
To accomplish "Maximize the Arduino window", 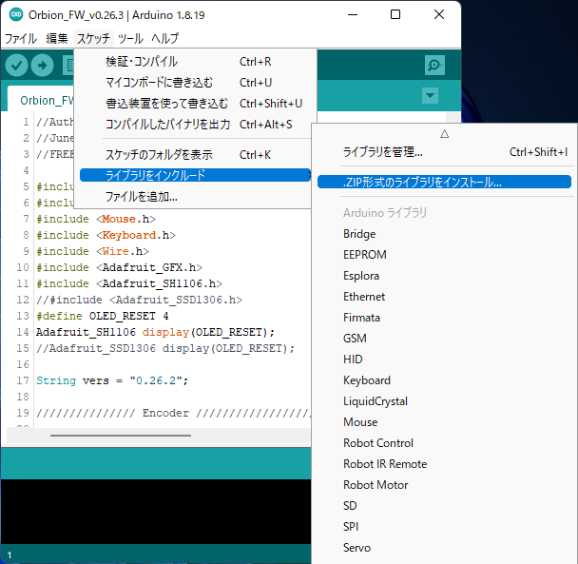I will tap(395, 15).
